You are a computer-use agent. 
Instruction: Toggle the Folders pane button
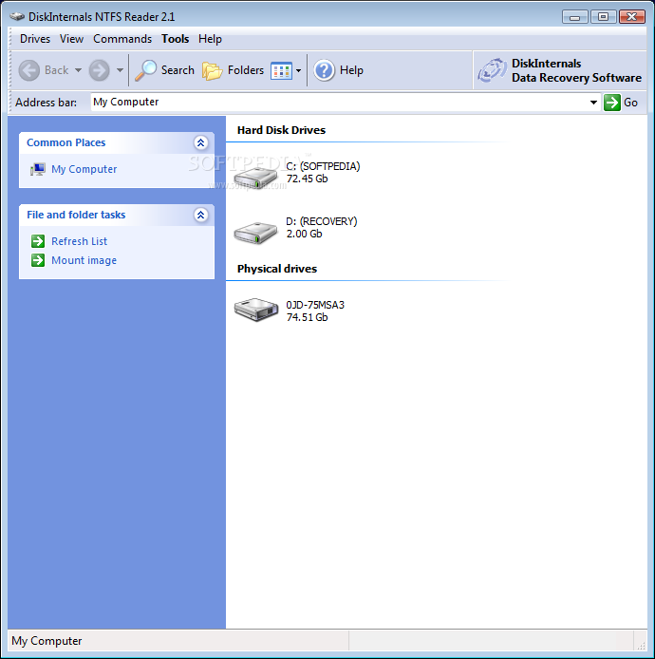pos(233,70)
